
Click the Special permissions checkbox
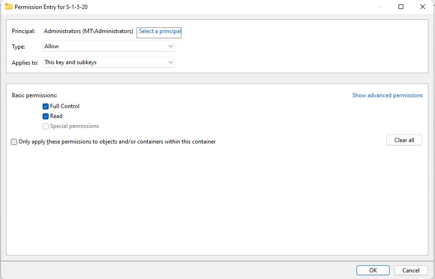pos(46,126)
